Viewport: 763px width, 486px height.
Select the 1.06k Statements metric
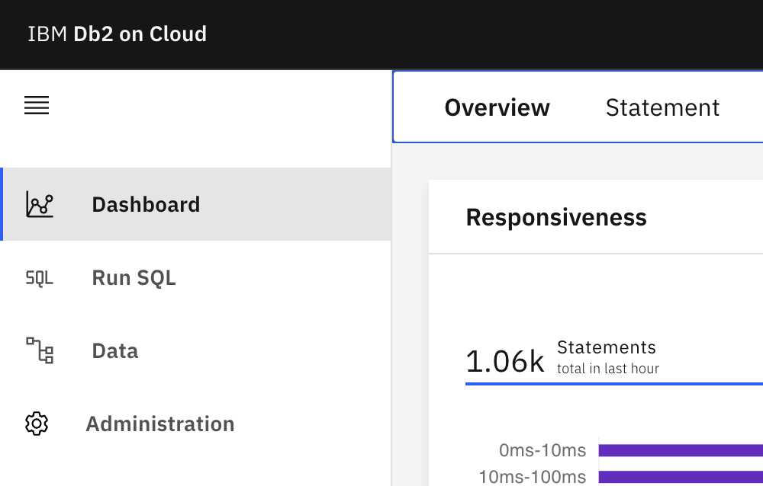tap(614, 360)
